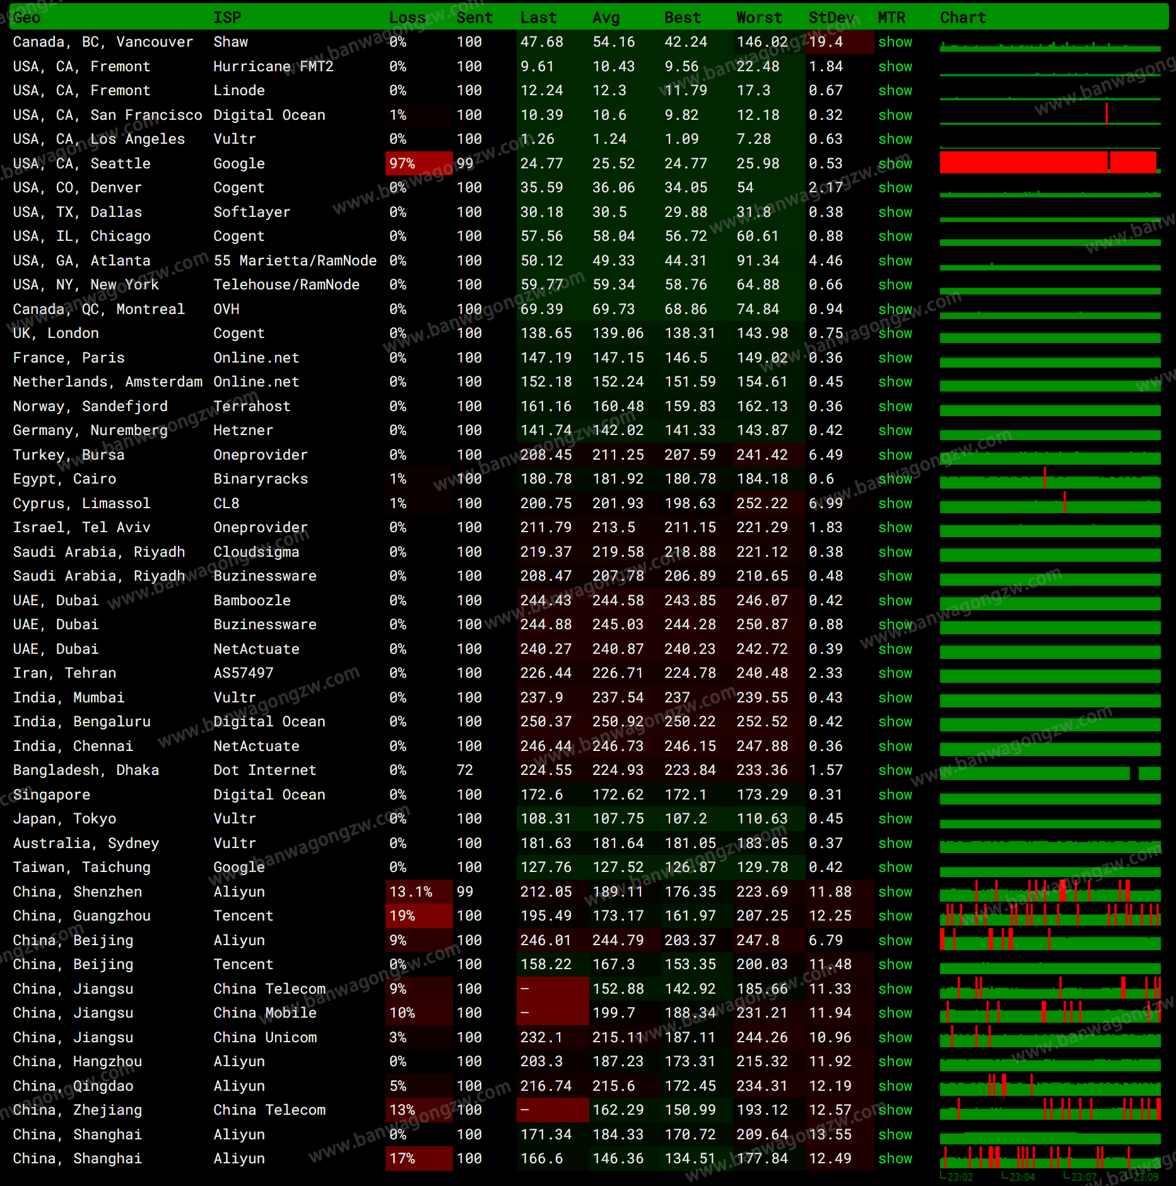1176x1186 pixels.
Task: Show MTR for China, Shenzhen Aliyun
Action: pos(895,892)
